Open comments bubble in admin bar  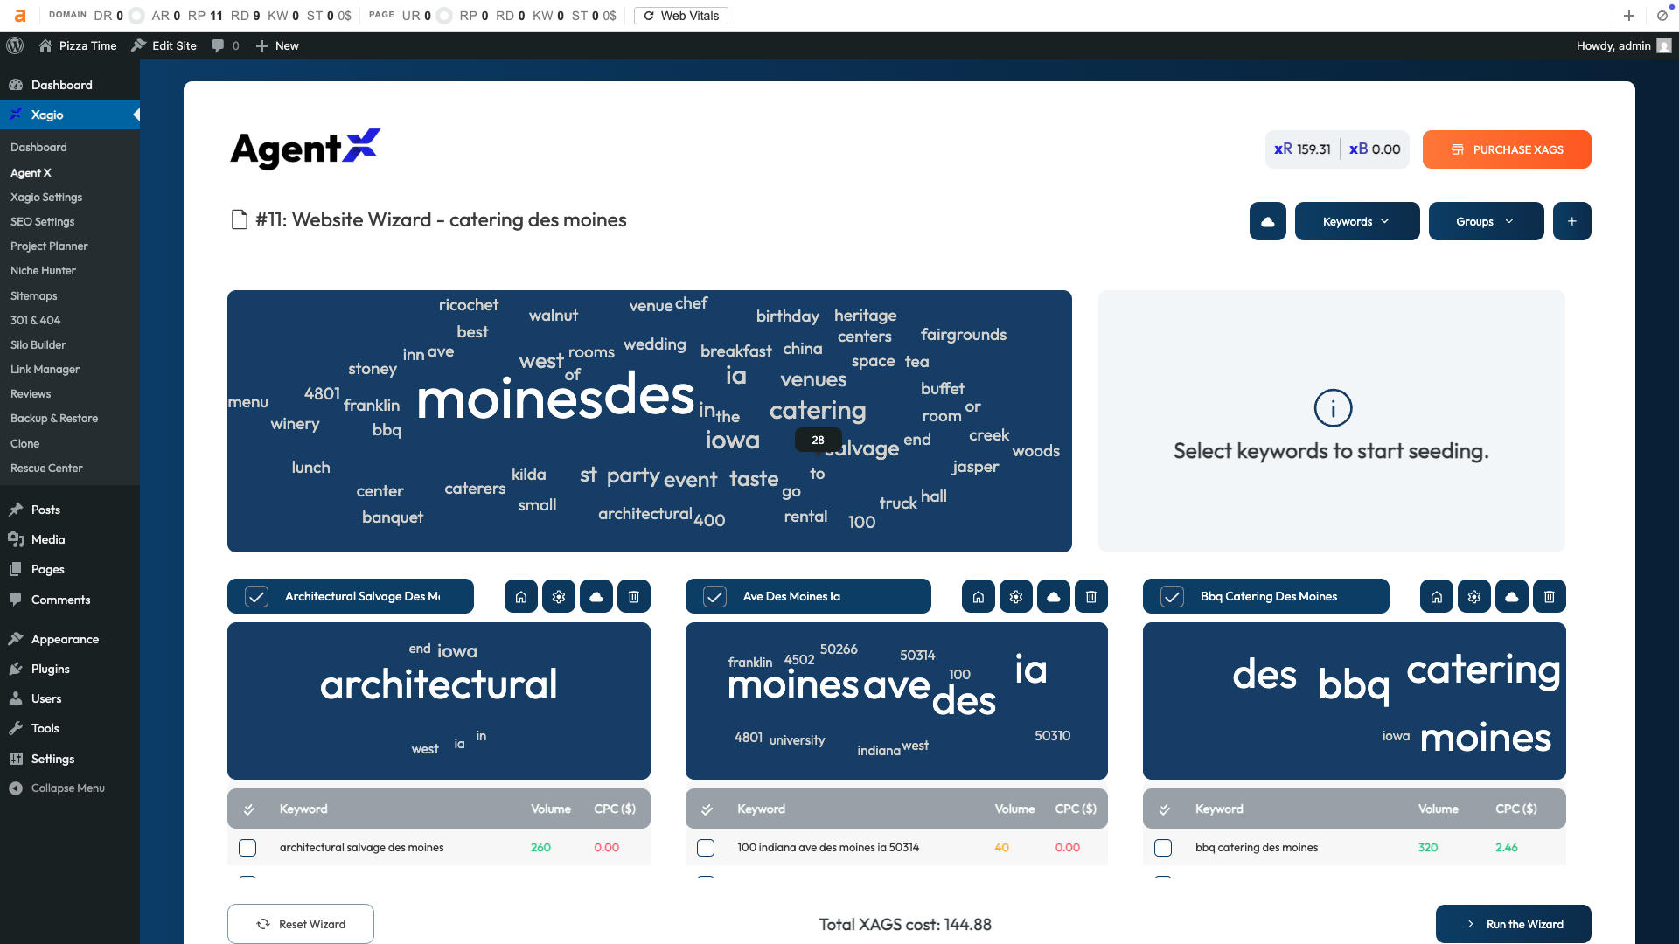[x=225, y=45]
